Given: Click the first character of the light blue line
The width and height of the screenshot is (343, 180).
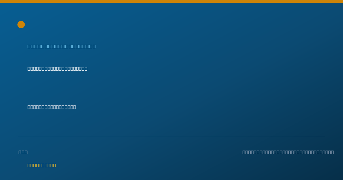Looking at the screenshot, I should click(x=29, y=46).
